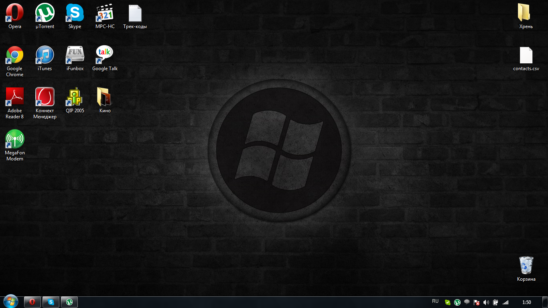Image resolution: width=548 pixels, height=308 pixels.
Task: Click the 1:50 system clock
Action: point(527,302)
